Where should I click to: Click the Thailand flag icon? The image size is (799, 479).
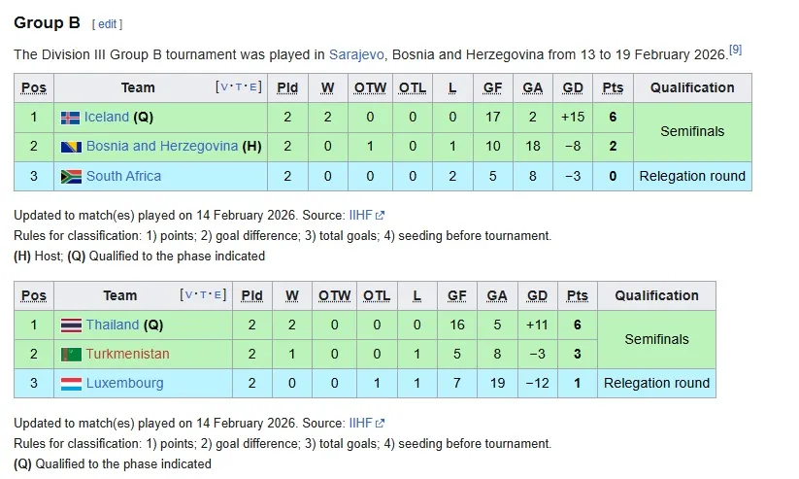(x=71, y=325)
